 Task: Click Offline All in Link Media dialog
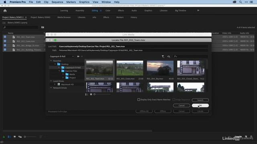click(144, 111)
